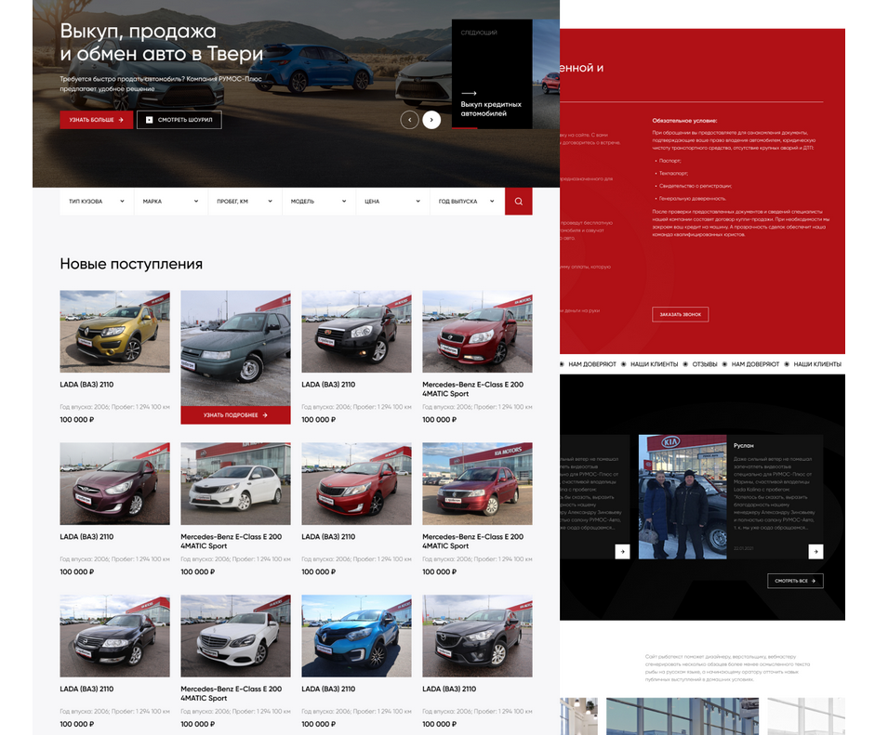Click play icon in 'Смотреть шоурум' button
Viewport: 875px width, 735px height.
tap(149, 120)
